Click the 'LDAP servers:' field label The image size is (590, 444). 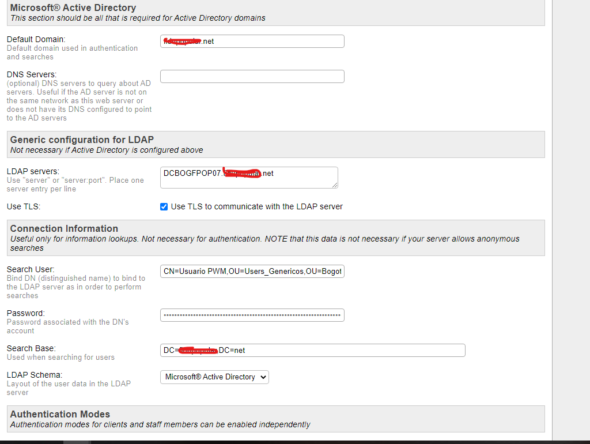click(33, 171)
